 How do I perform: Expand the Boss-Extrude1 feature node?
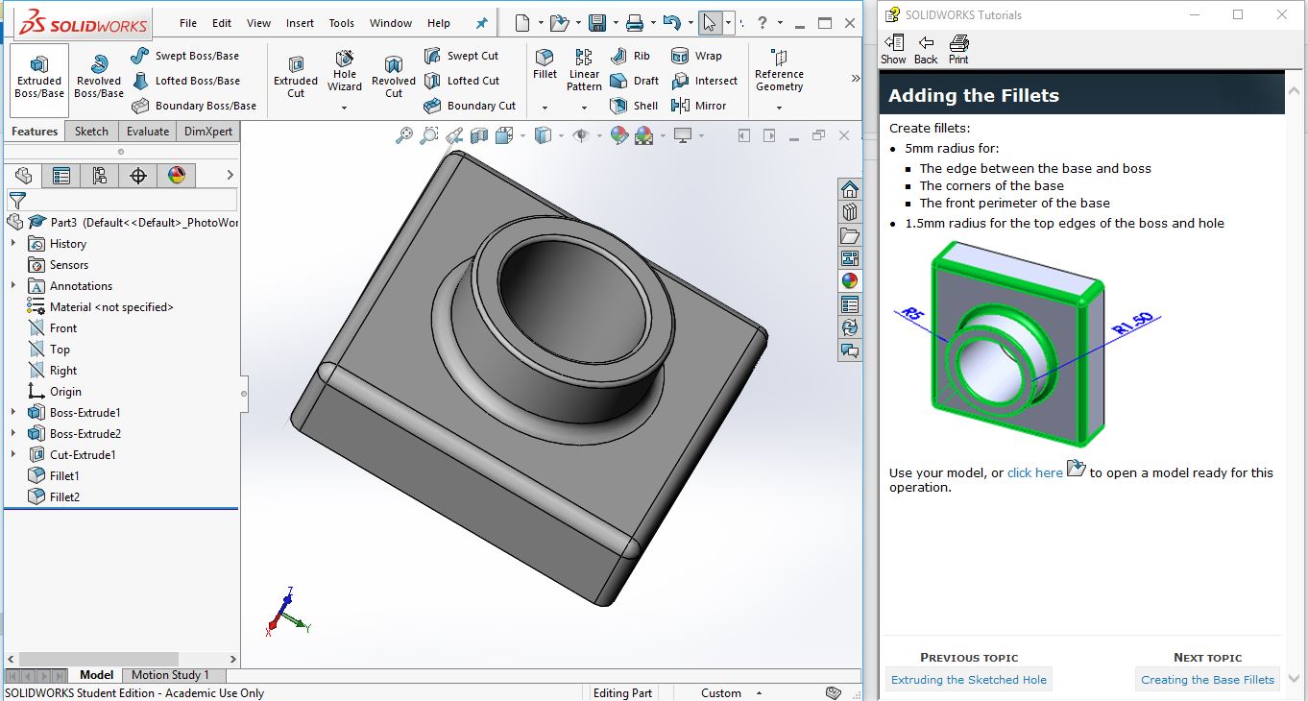click(13, 413)
